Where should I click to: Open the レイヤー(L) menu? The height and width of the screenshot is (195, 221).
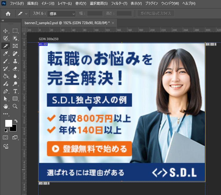tap(64, 3)
